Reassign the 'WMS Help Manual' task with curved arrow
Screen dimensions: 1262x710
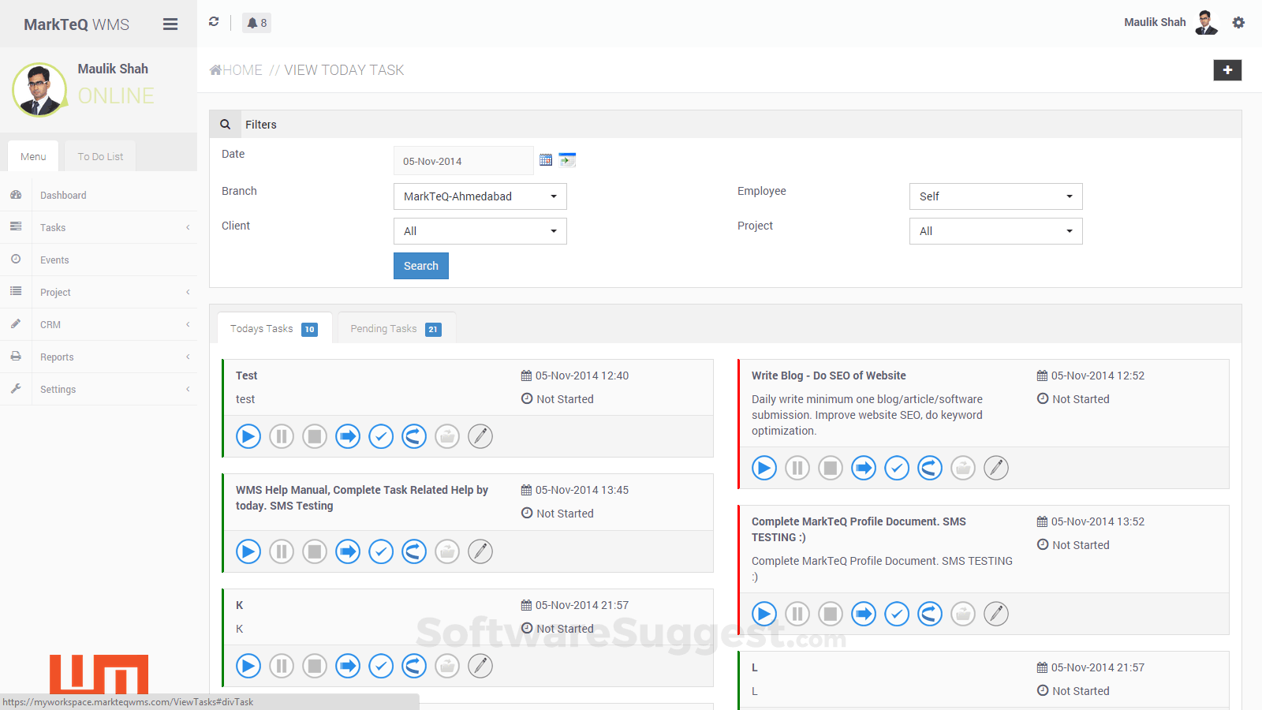click(414, 551)
